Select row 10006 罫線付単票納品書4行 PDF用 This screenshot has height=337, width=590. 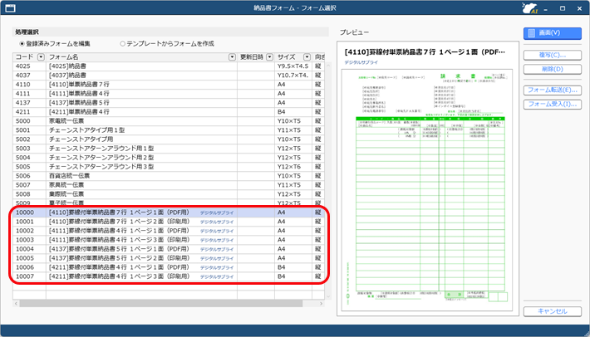pos(169,267)
